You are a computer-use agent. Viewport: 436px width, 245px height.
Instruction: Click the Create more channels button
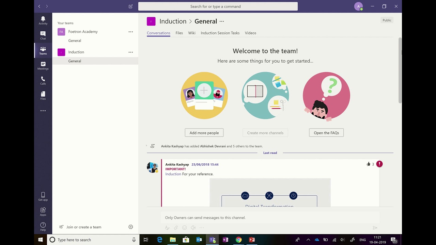click(265, 133)
